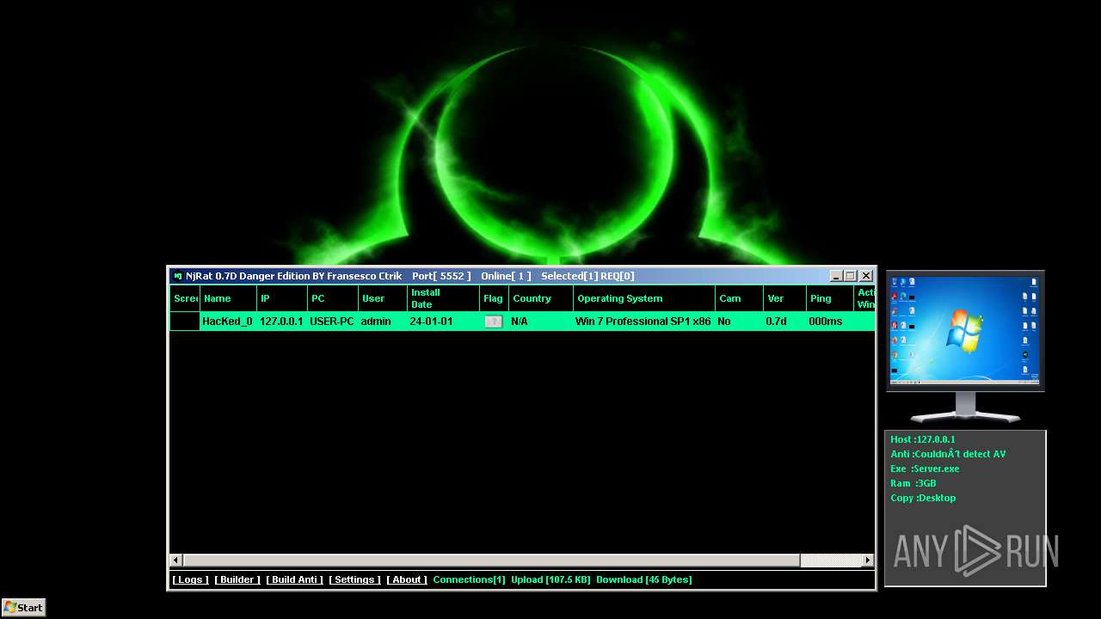Click the Copy :Desktop info line
Screen dimensions: 1101x619
[x=923, y=498]
